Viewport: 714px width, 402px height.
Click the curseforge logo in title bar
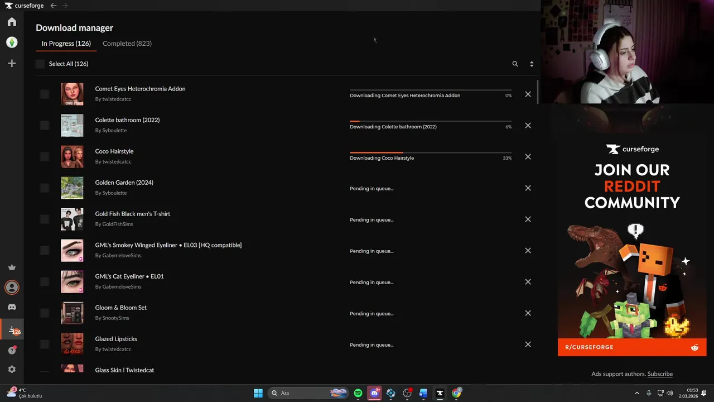click(24, 6)
